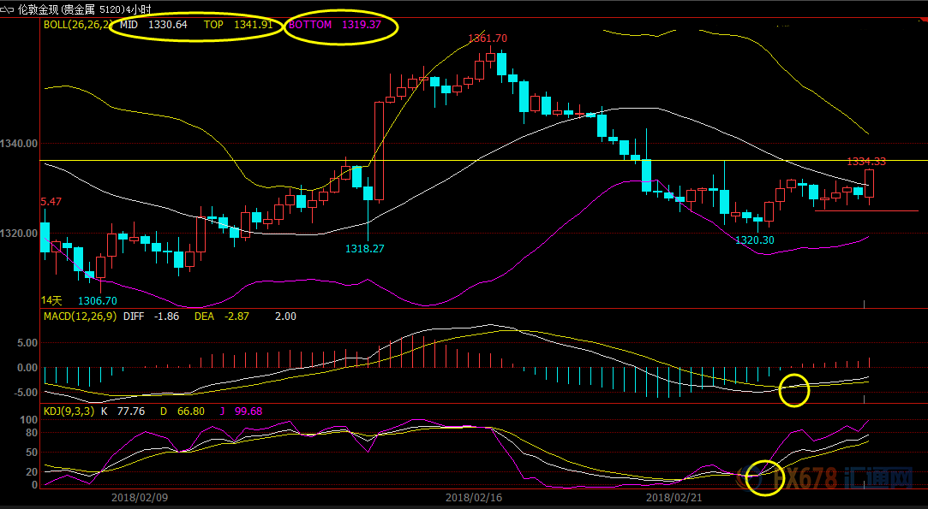The height and width of the screenshot is (509, 928).
Task: Open the BOLL(26,26,2) indicator label
Action: (x=78, y=25)
